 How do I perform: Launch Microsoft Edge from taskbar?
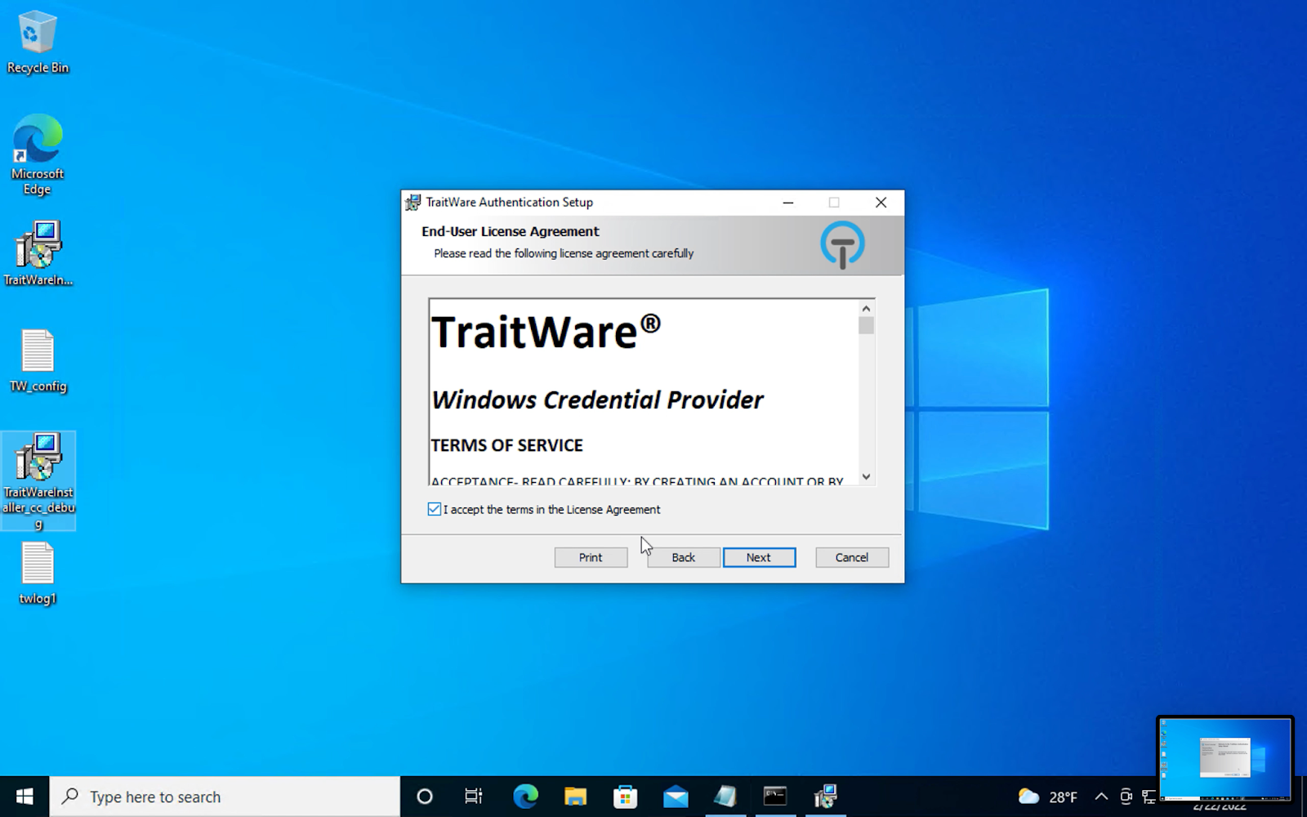pos(525,797)
